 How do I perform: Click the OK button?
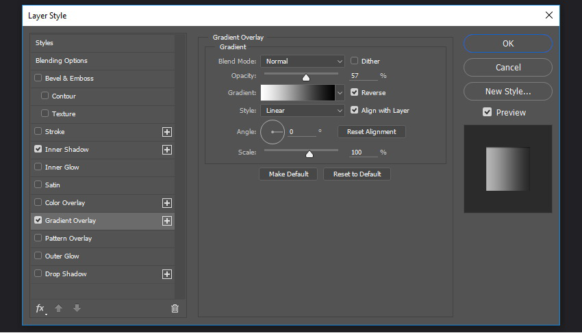coord(508,43)
